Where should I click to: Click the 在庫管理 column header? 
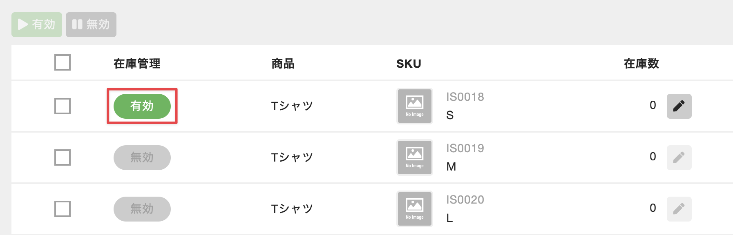[x=137, y=64]
